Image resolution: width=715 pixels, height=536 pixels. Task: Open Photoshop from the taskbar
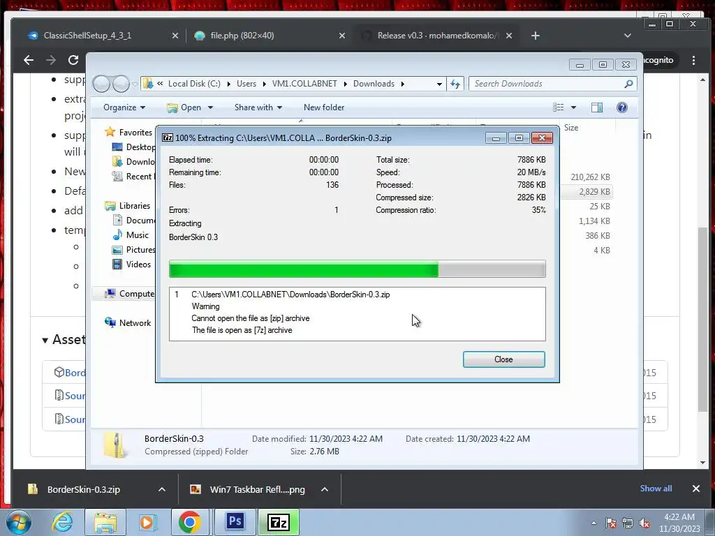[x=235, y=521]
